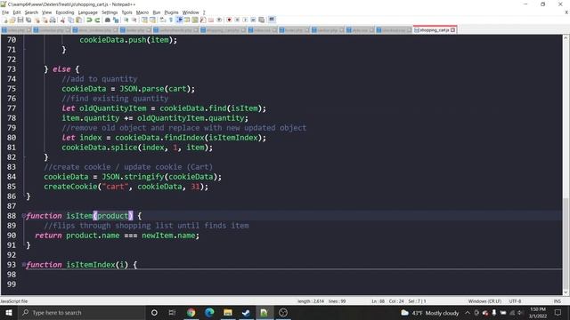The image size is (570, 320).
Task: Open the Replace toolbar icon
Action: (116, 20)
